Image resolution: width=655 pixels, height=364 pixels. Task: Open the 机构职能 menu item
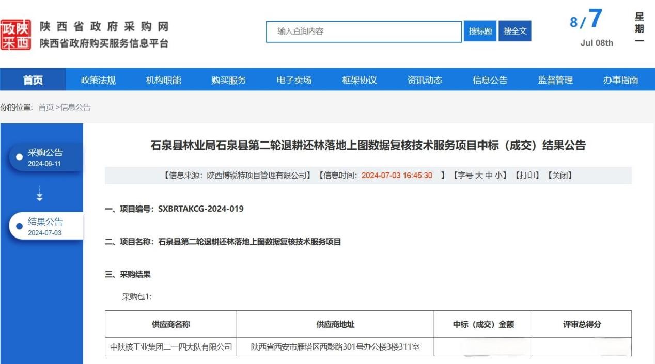tap(163, 80)
